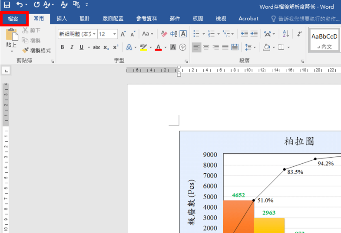The width and height of the screenshot is (341, 233).
Task: Open the font size dropdown
Action: [115, 34]
